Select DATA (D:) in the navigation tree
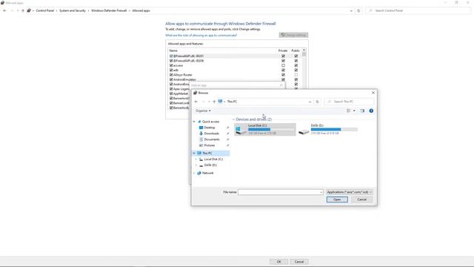The width and height of the screenshot is (474, 267). (x=210, y=165)
